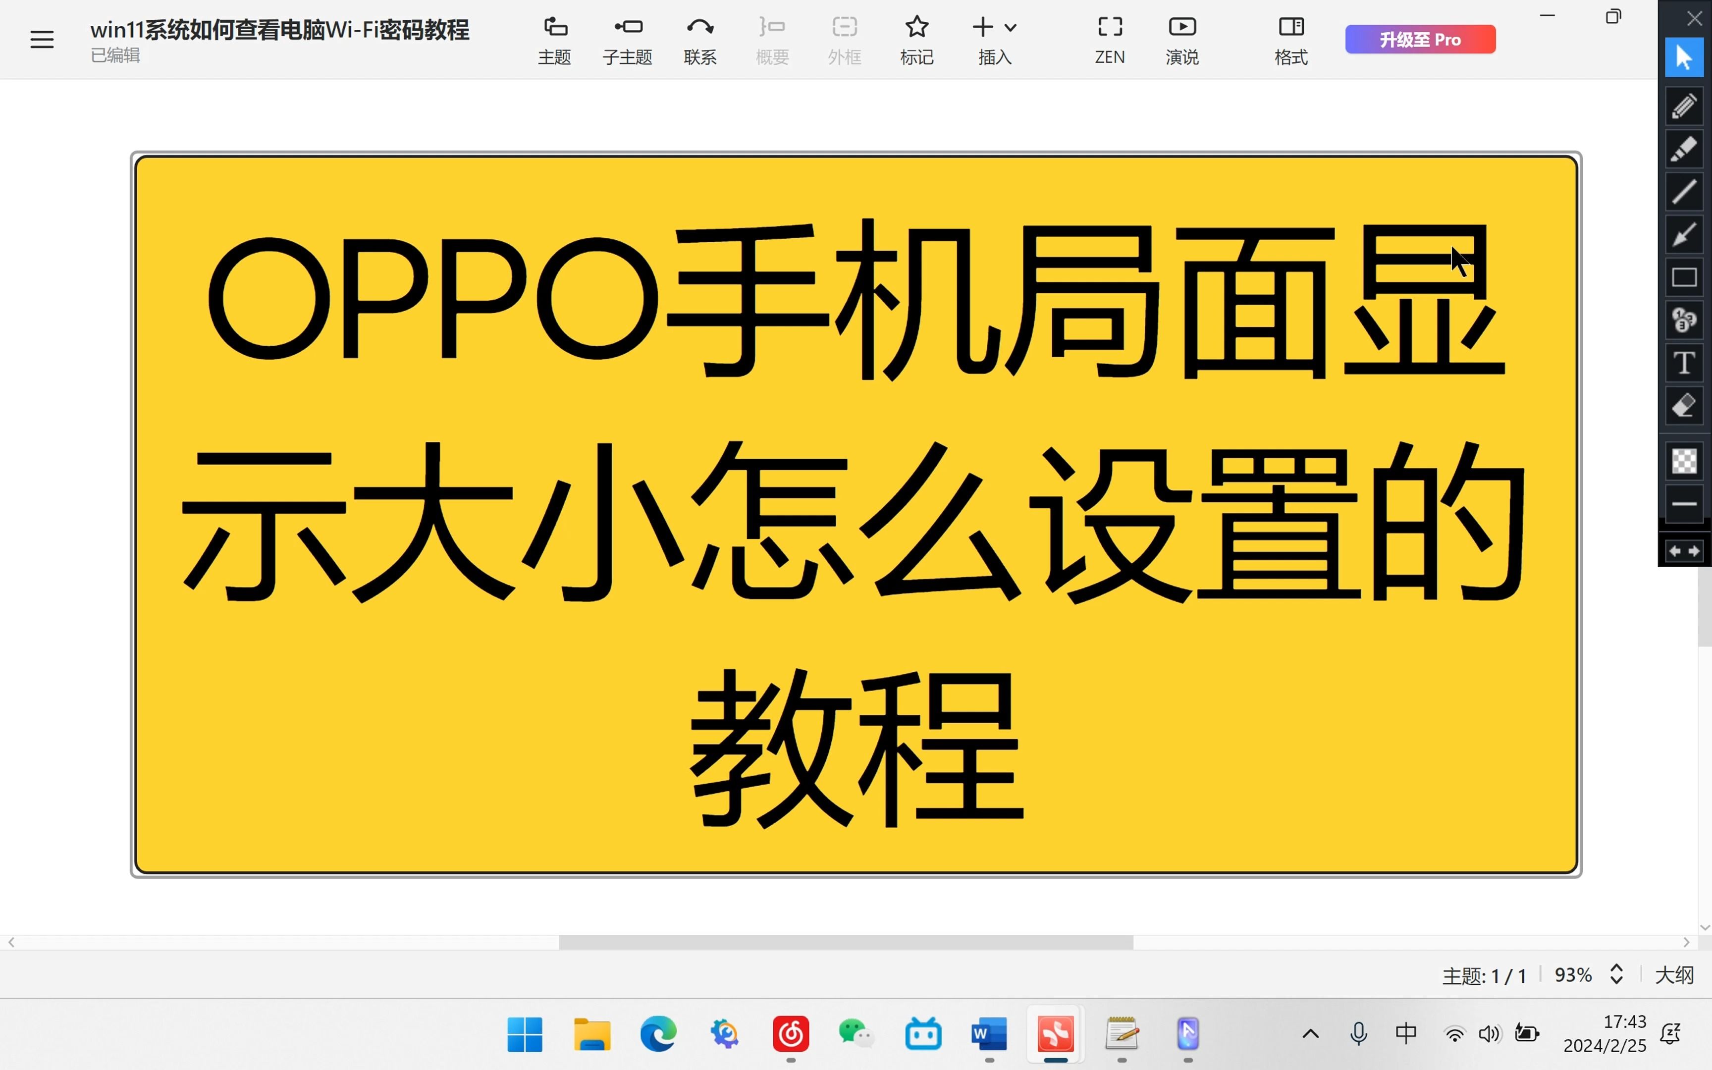The image size is (1712, 1070).
Task: Open File Explorer from the taskbar
Action: 591,1035
